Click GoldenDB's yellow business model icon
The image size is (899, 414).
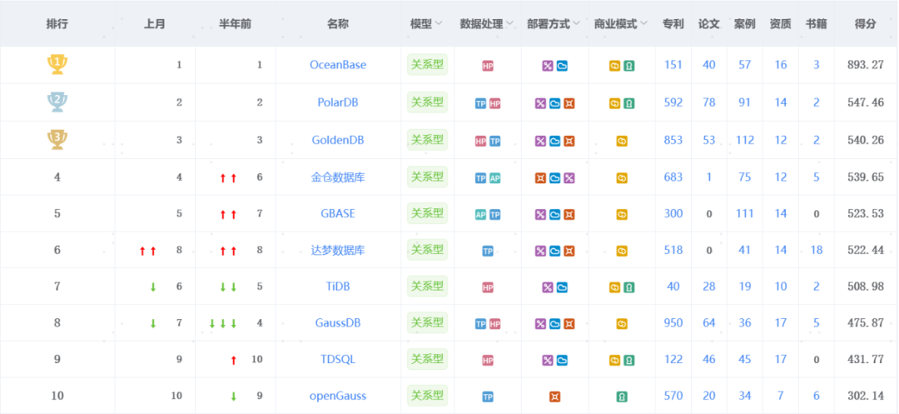click(622, 141)
